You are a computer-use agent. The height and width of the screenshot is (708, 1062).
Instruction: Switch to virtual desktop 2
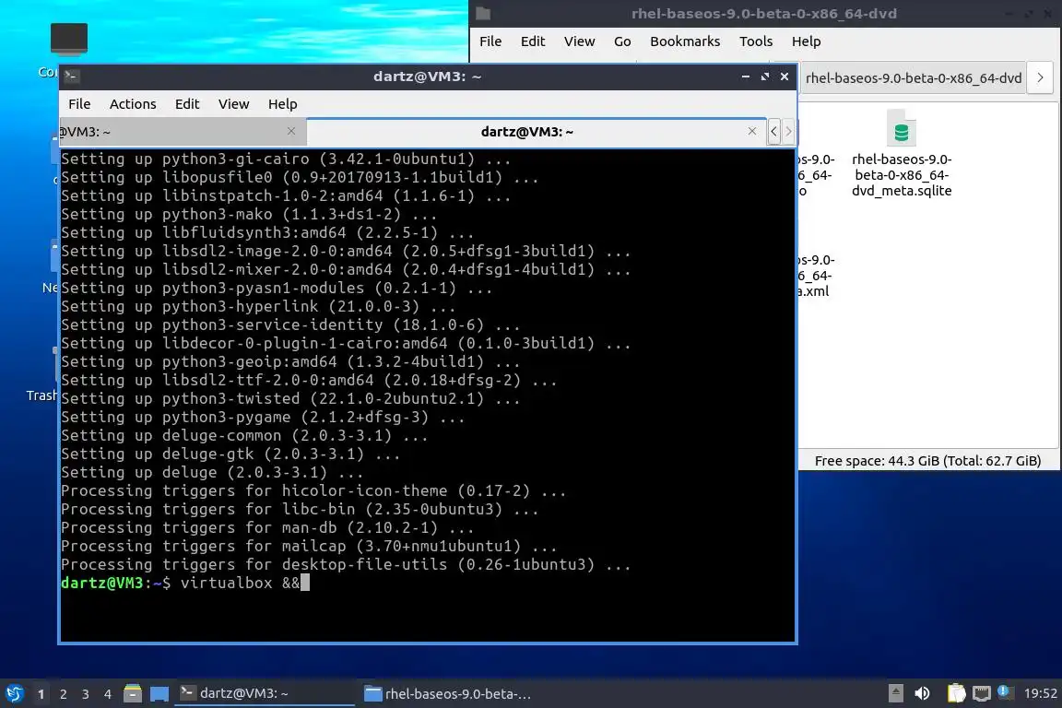(x=64, y=694)
